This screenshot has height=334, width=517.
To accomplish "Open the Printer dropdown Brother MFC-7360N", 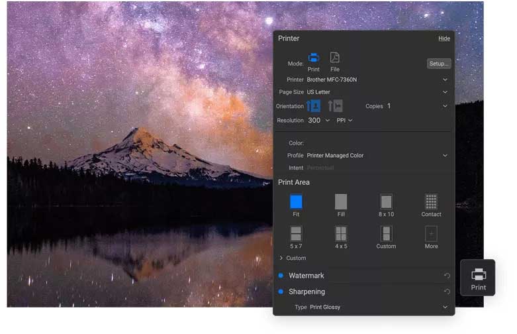I will tap(377, 80).
